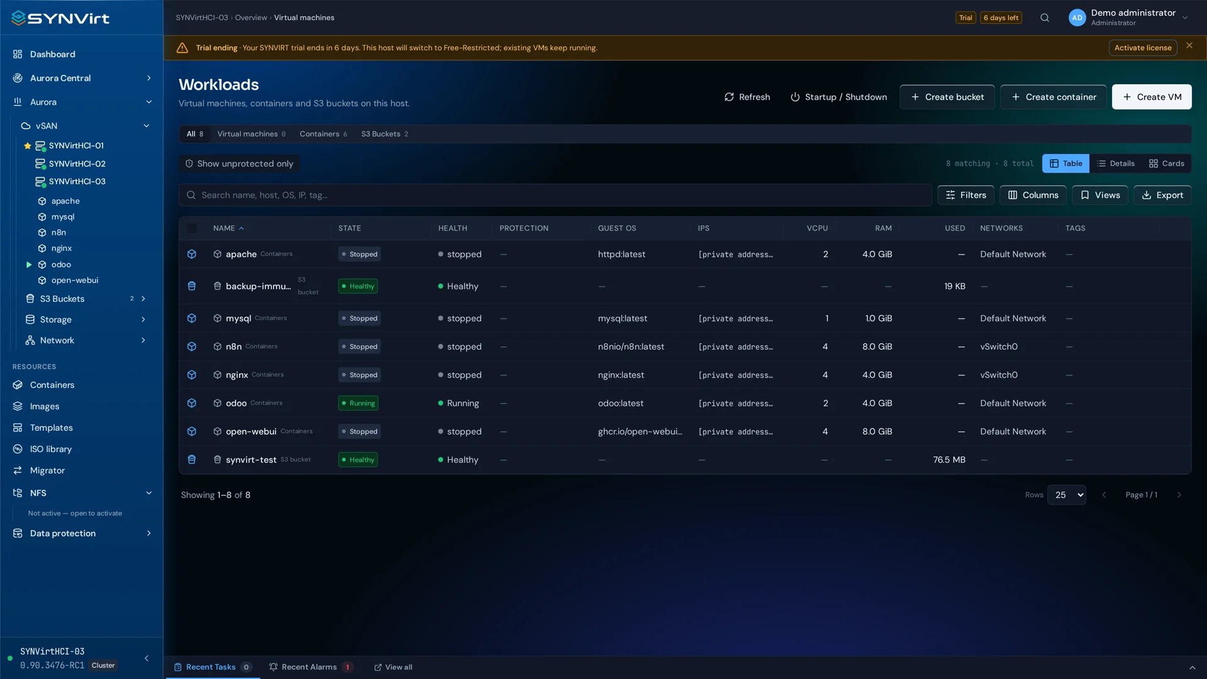1207x679 pixels.
Task: Open Images in the sidebar
Action: (x=45, y=406)
